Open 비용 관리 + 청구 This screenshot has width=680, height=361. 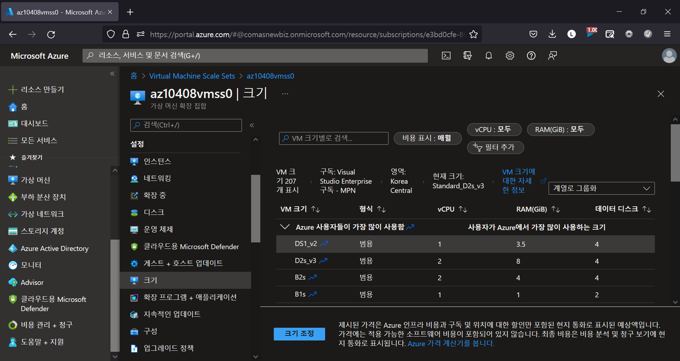[x=40, y=325]
